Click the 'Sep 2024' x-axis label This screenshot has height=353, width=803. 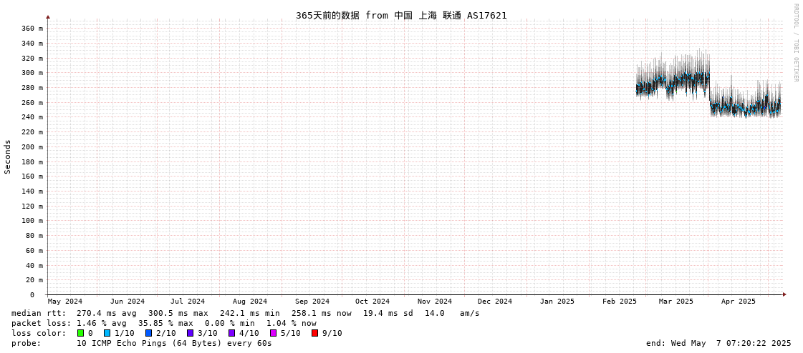click(x=312, y=302)
